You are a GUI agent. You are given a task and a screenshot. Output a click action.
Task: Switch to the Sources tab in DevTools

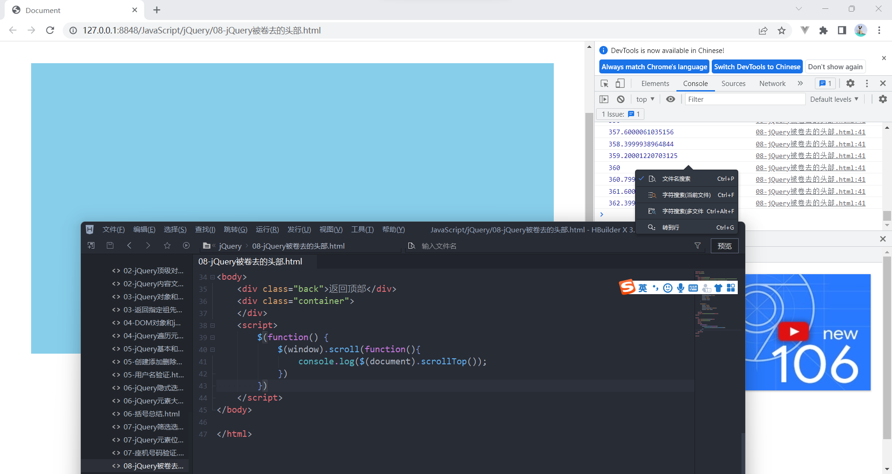(x=733, y=83)
